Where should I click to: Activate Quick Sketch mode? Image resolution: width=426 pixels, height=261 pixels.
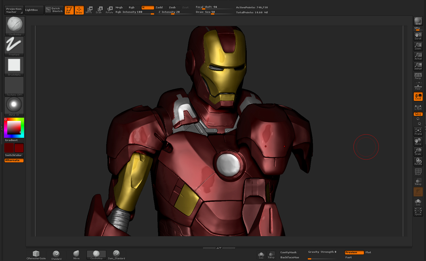click(x=54, y=10)
